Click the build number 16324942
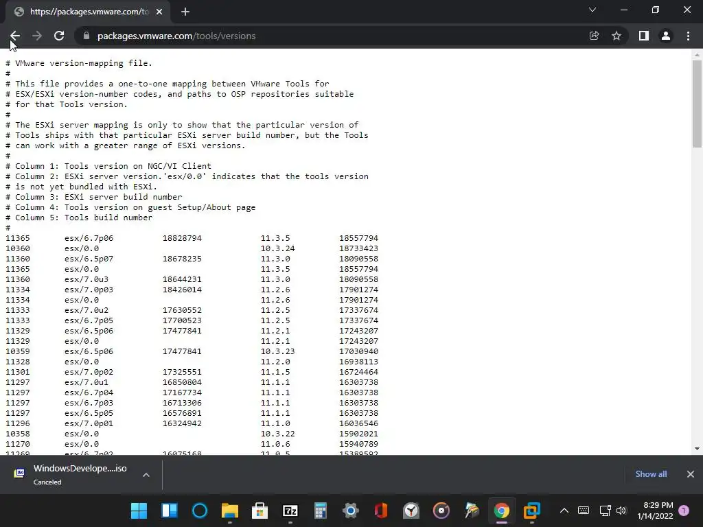Screen dimensions: 703x527 coord(182,424)
